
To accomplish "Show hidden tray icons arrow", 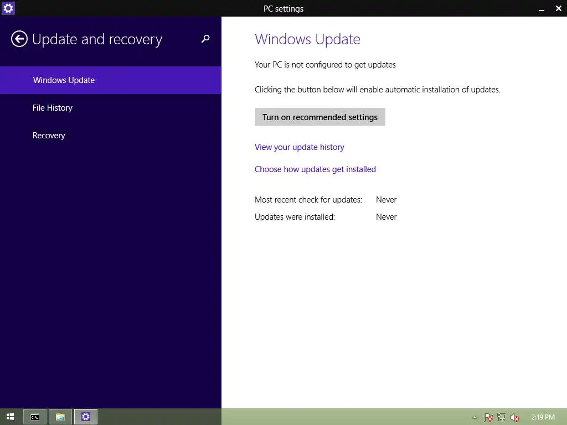I will (x=475, y=417).
